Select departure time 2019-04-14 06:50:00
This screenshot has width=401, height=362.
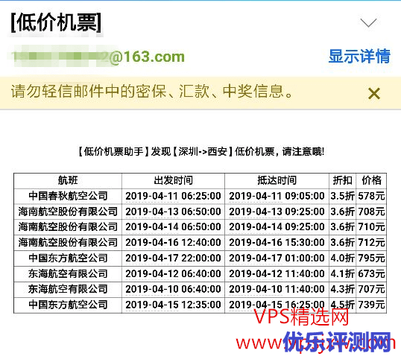(x=173, y=227)
